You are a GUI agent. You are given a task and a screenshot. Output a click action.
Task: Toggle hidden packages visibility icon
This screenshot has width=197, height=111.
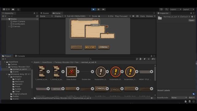[153, 59]
